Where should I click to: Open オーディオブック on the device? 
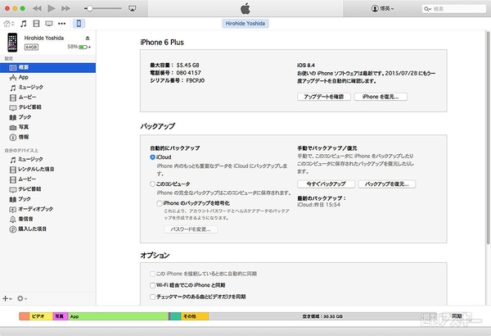click(48, 209)
